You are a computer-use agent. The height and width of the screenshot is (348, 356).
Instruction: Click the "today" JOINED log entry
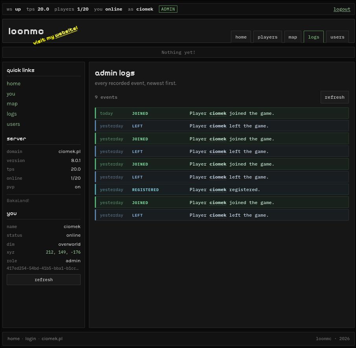222,113
